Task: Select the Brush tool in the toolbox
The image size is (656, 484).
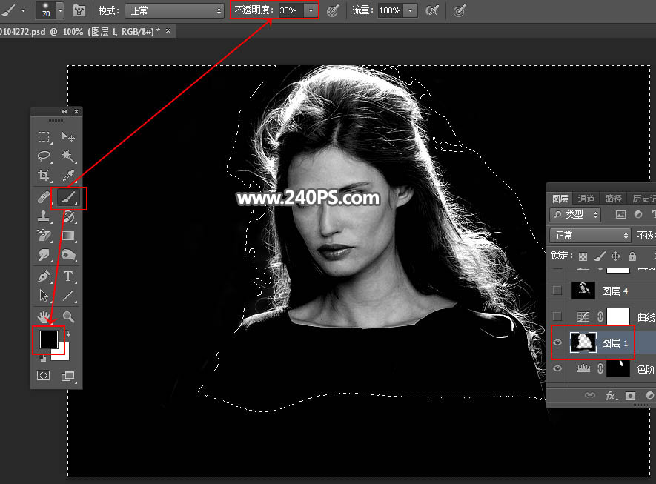Action: click(68, 198)
